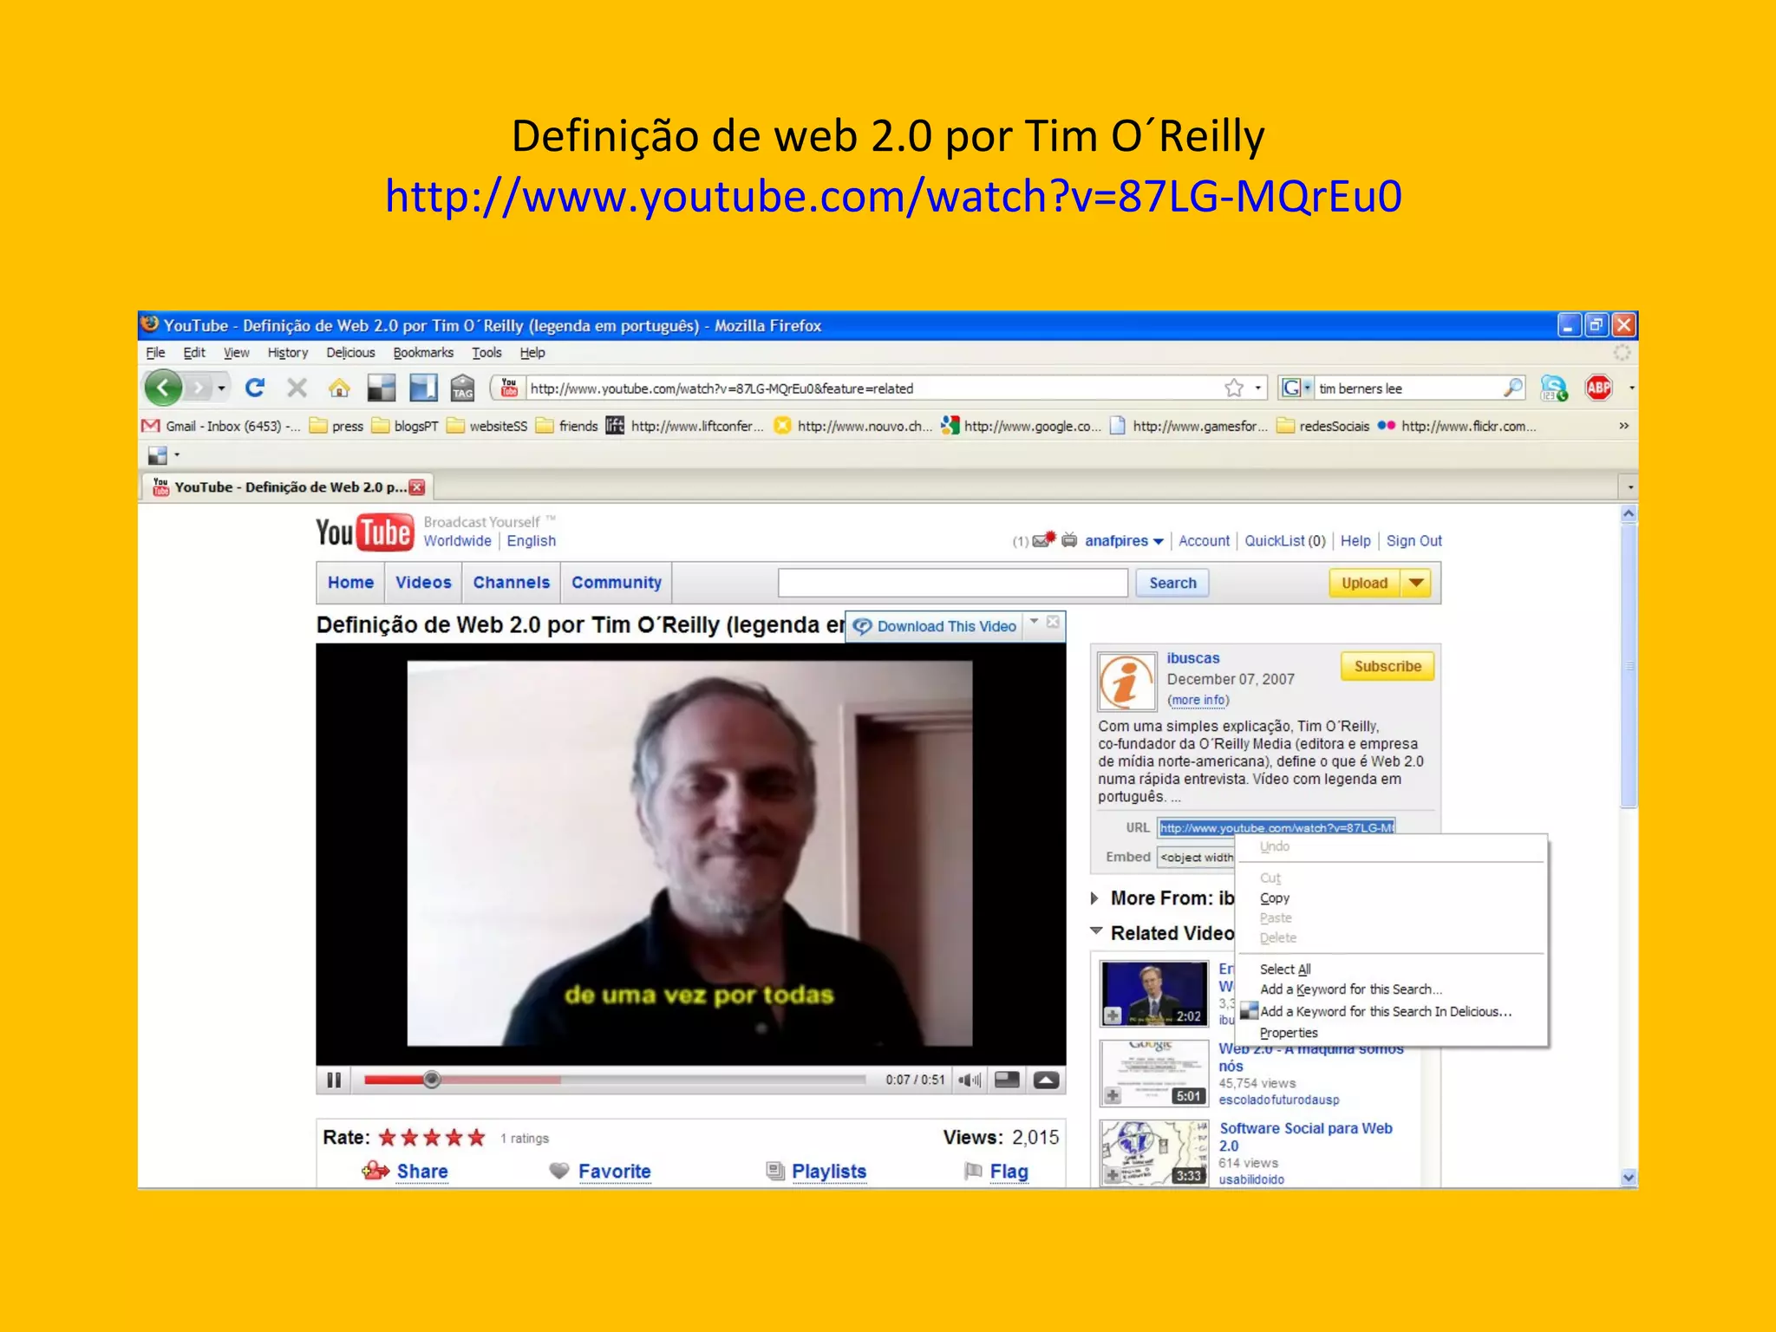Close the Download This Video bar

[1053, 622]
